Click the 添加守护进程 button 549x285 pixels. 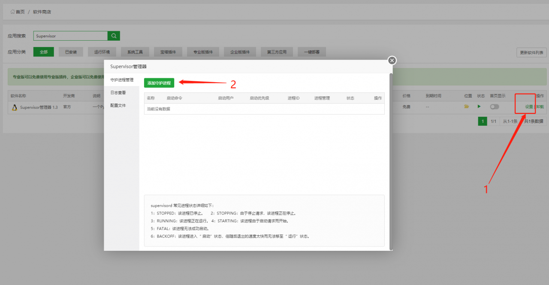pos(159,83)
